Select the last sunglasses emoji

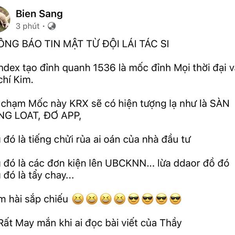point(175,199)
